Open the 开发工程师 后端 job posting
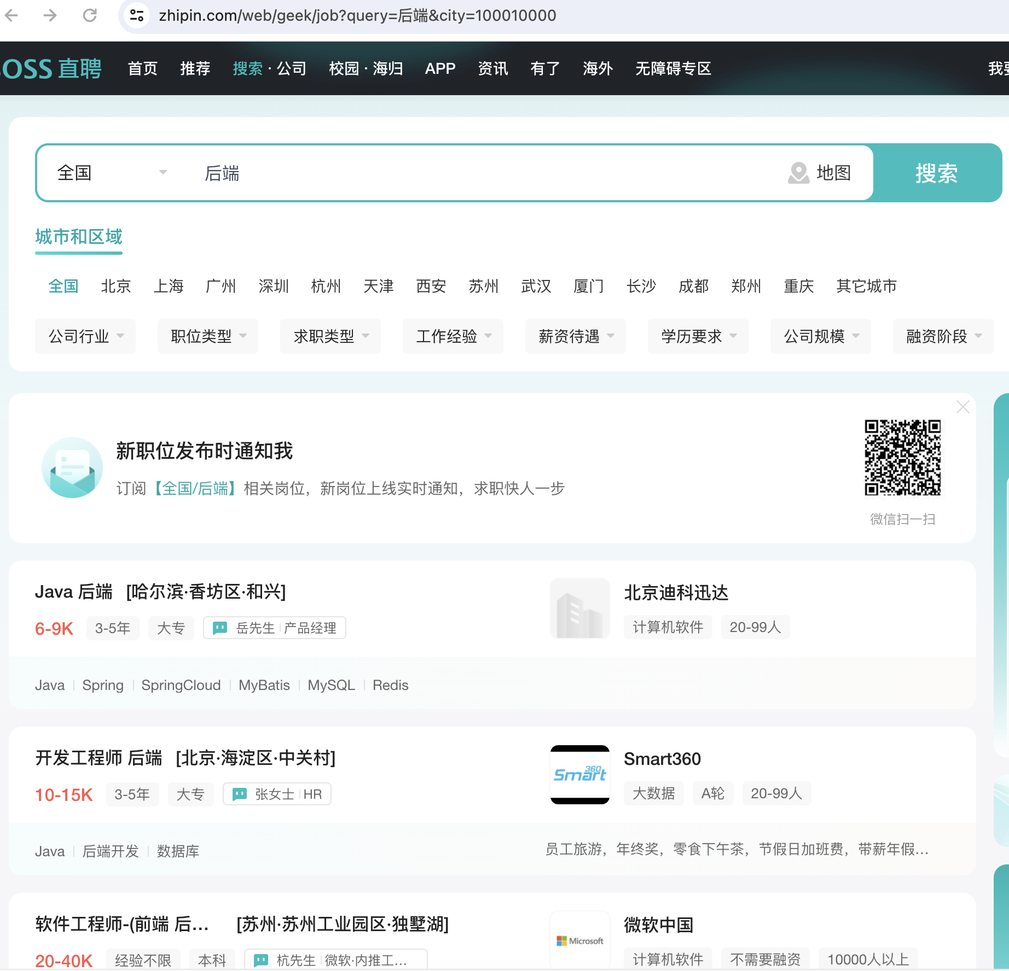1009x971 pixels. tap(99, 758)
